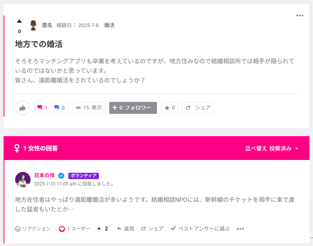This screenshot has height=246, width=313.
Task: Open the 並べ替え 投票済み sort dropdown
Action: click(272, 148)
